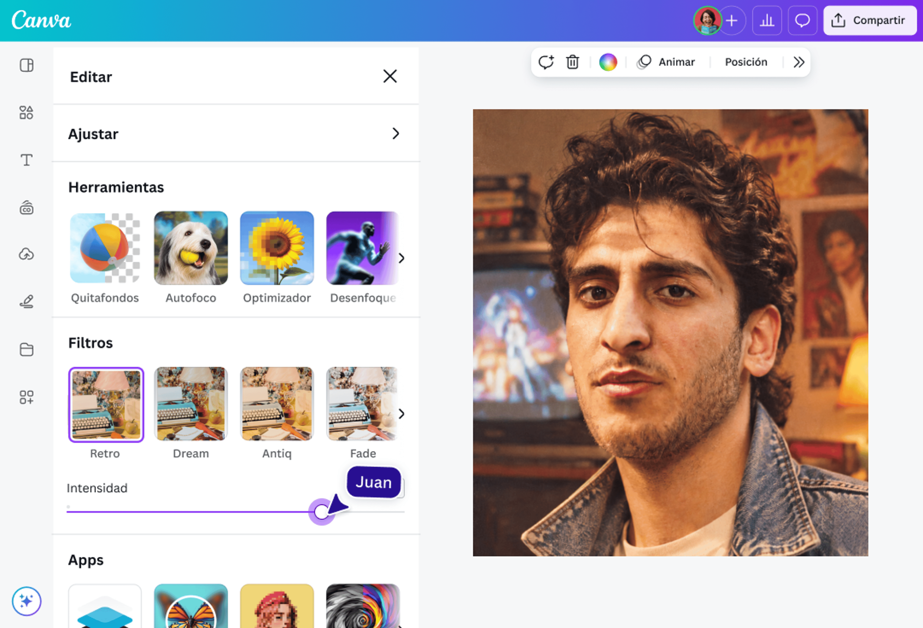Open the Elements shapes sidebar icon

pyautogui.click(x=27, y=113)
